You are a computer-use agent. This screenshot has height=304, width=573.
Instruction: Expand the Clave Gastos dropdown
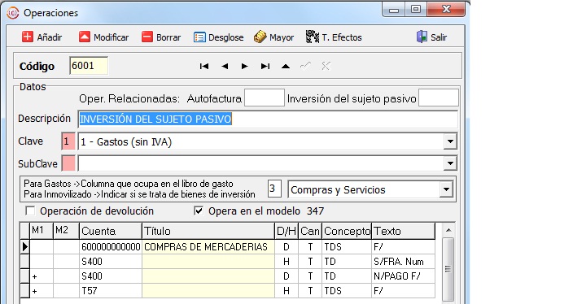click(450, 141)
